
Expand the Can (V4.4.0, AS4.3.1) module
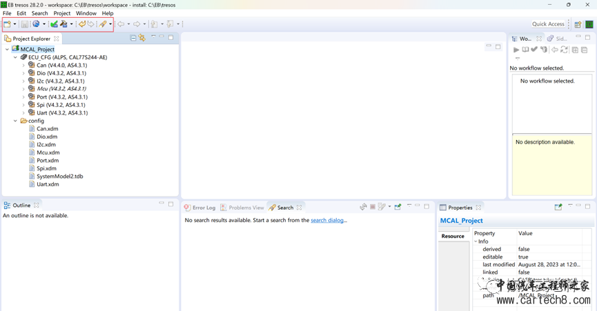pos(23,66)
